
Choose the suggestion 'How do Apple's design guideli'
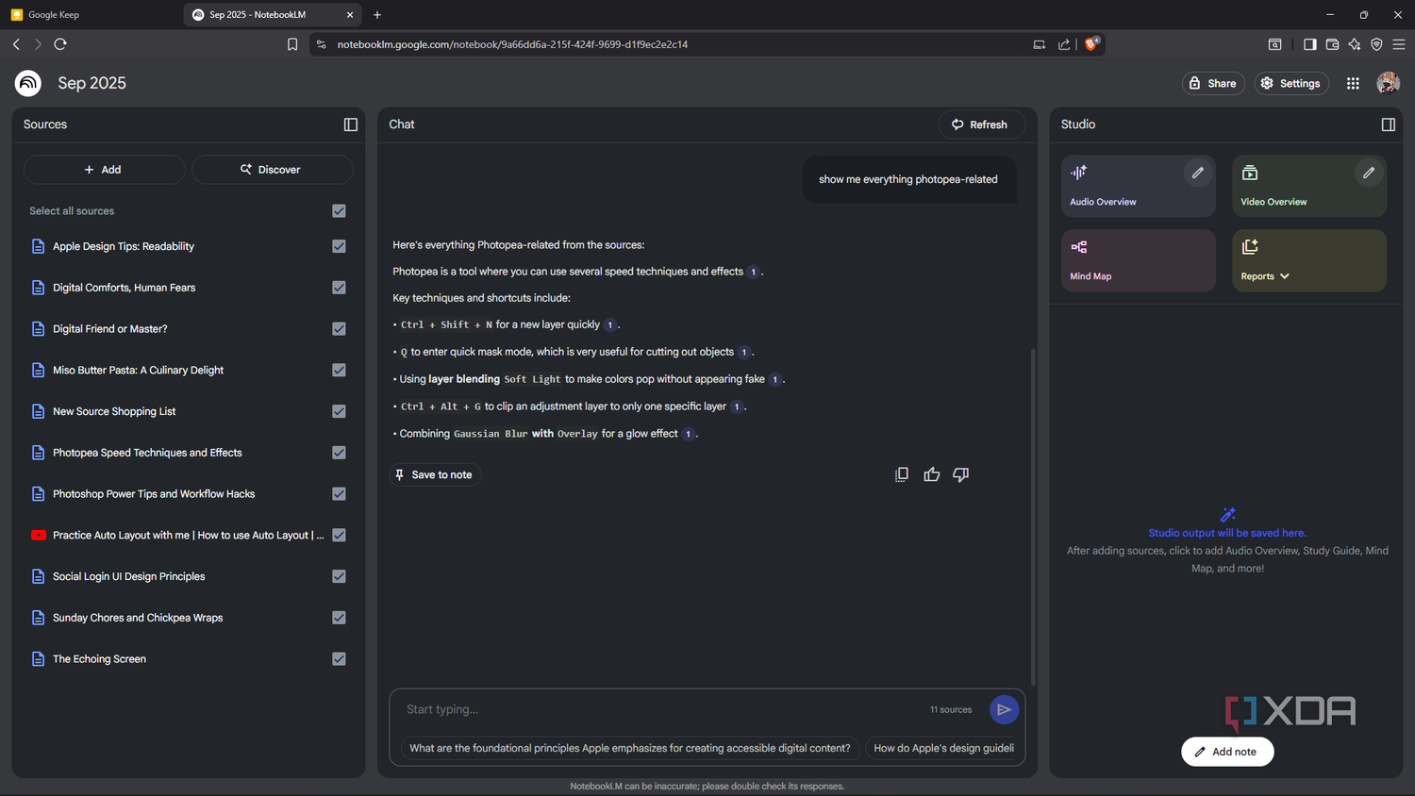(x=943, y=748)
